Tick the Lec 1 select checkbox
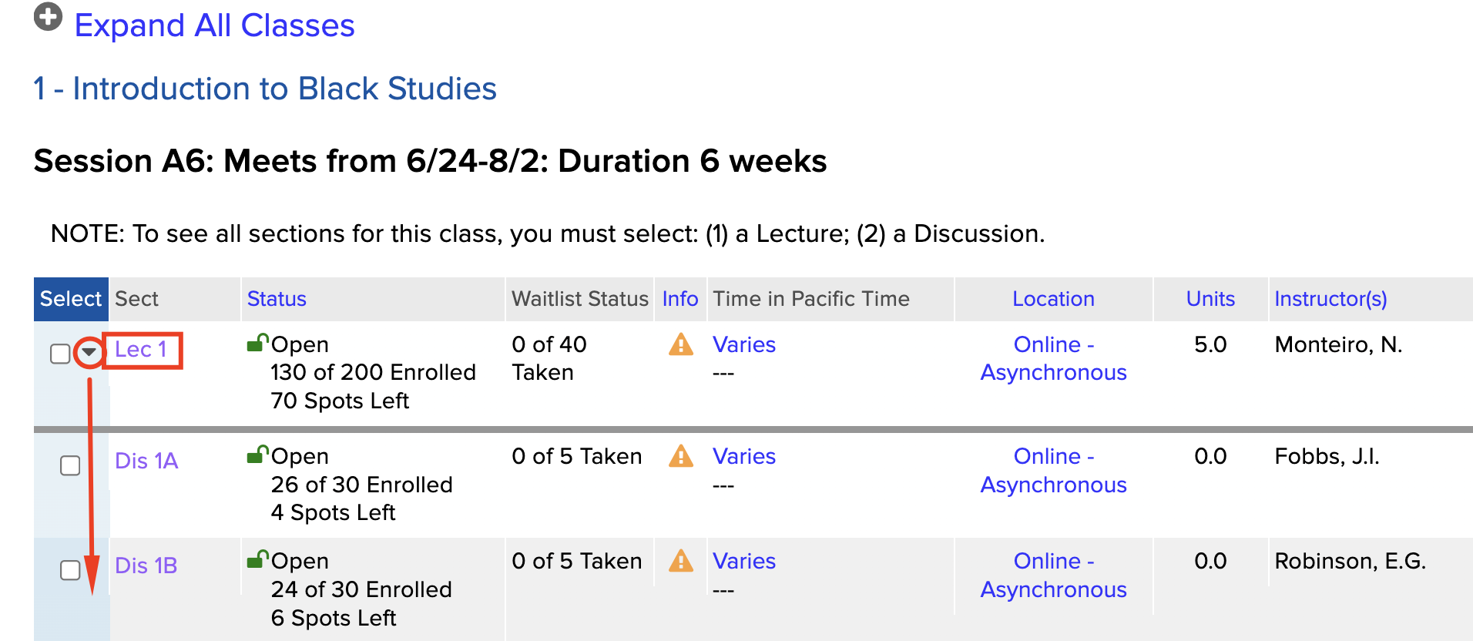 tap(60, 354)
